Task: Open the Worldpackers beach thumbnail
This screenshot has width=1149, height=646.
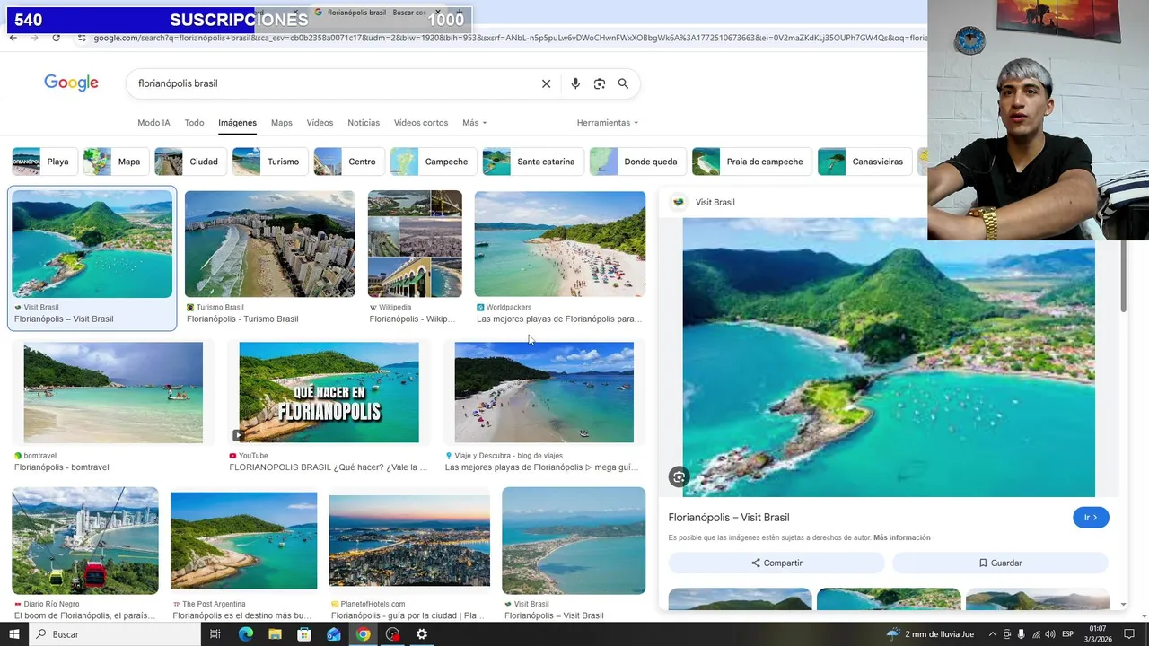Action: [560, 244]
